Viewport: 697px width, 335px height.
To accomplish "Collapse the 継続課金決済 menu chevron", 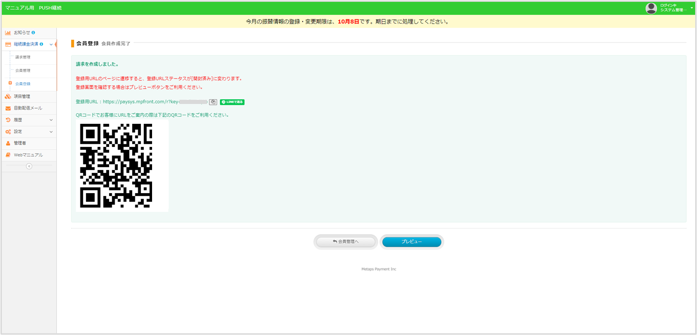I will [x=51, y=44].
